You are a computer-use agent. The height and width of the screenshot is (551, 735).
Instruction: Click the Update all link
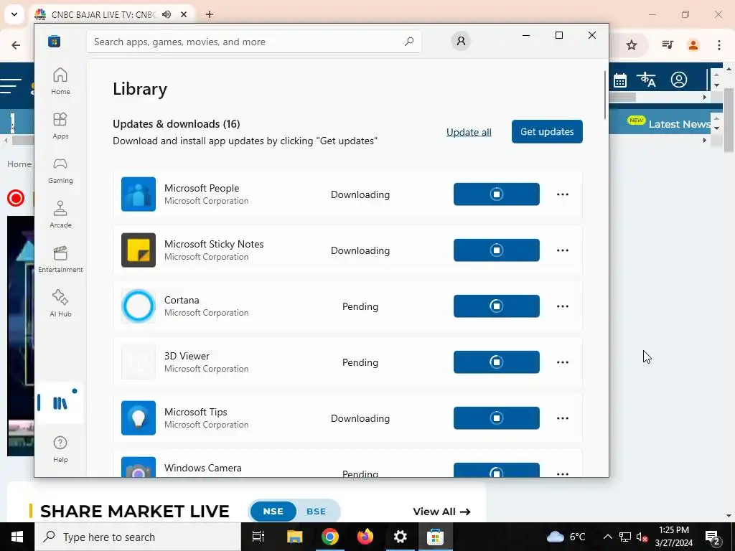click(x=469, y=132)
